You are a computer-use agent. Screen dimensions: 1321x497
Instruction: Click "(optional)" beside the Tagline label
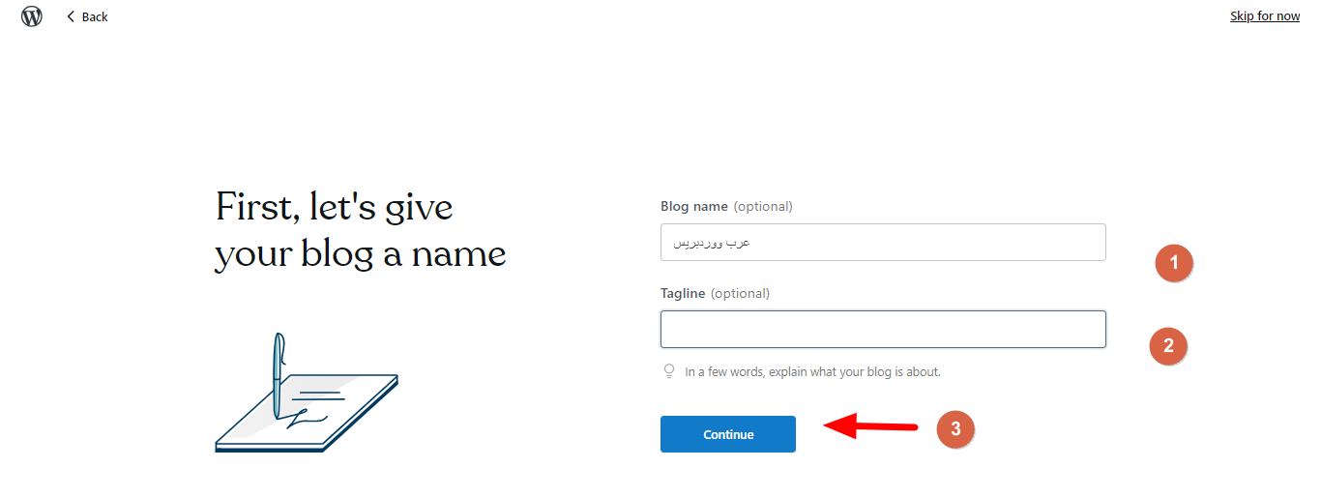coord(740,293)
